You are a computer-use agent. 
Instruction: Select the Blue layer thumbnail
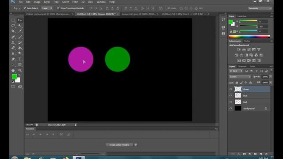click(x=238, y=95)
